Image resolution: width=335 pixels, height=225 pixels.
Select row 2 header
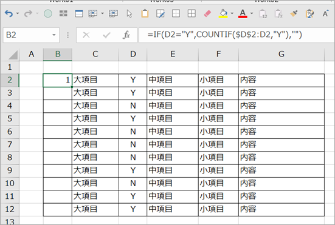pyautogui.click(x=10, y=80)
